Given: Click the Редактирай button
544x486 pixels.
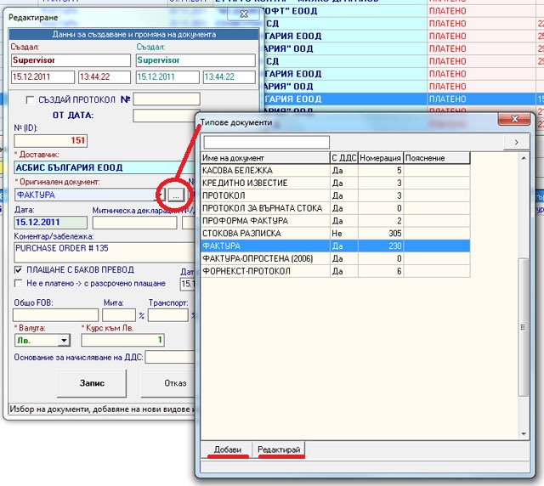Looking at the screenshot, I should pos(279,449).
